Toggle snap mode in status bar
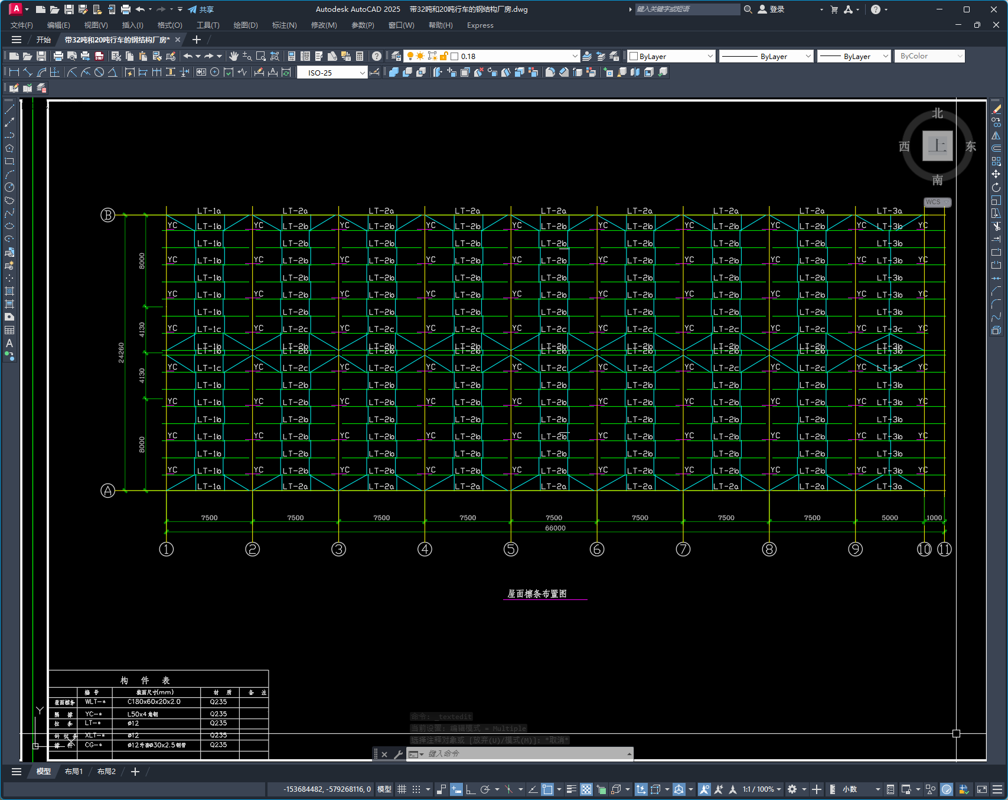The image size is (1008, 800). [x=416, y=789]
